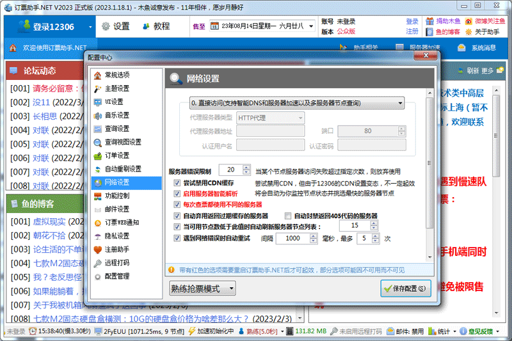This screenshot has width=512, height=341.
Task: Open the 鱼的博客 icon in header
Action: pyautogui.click(x=429, y=31)
